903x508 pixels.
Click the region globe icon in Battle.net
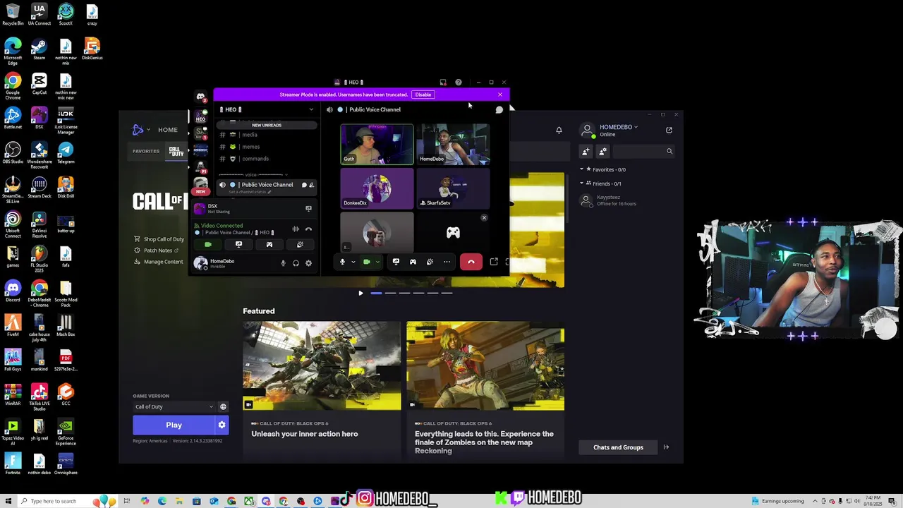[x=223, y=406]
